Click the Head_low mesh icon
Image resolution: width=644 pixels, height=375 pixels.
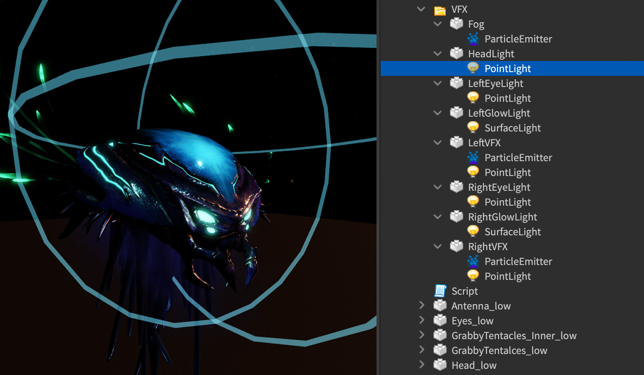[x=440, y=365]
